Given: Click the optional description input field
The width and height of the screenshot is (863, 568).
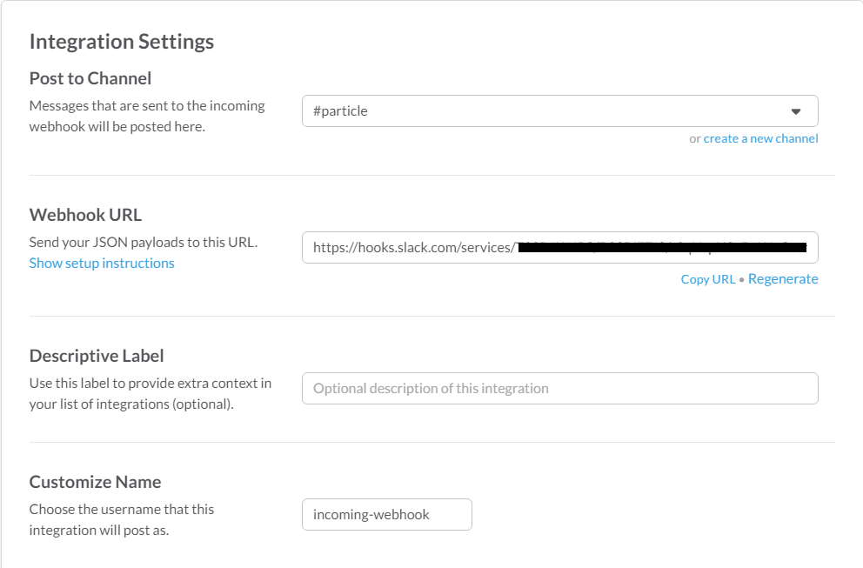Looking at the screenshot, I should pyautogui.click(x=559, y=388).
